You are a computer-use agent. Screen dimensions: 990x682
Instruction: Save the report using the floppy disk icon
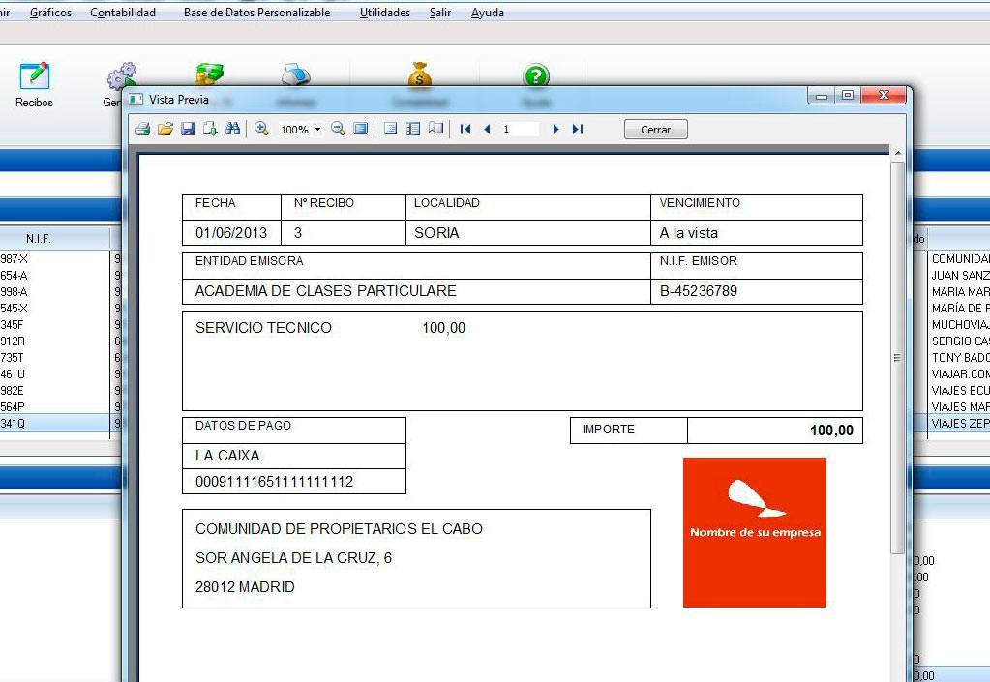188,129
